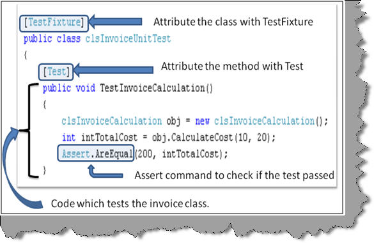Click the black curly bracket beside the method
This screenshot has height=243, width=374.
pos(29,130)
